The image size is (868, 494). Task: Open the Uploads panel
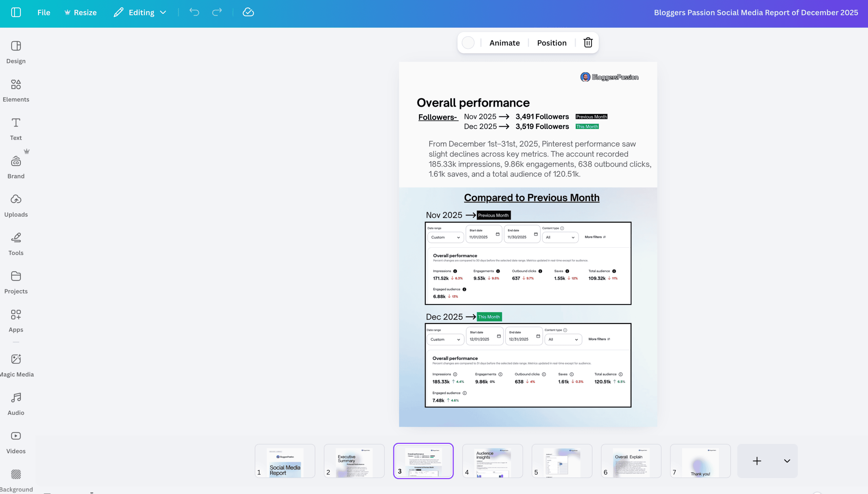tap(16, 205)
